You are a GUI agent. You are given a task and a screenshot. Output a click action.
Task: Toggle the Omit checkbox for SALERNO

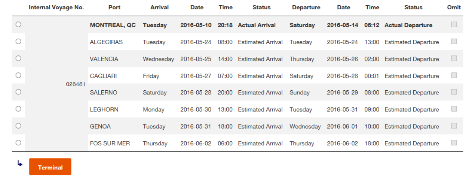(x=454, y=92)
